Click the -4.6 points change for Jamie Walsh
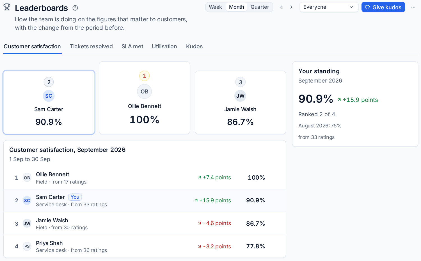 point(214,223)
